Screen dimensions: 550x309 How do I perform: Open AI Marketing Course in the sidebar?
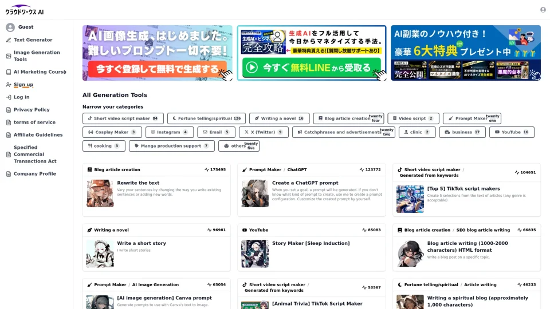pyautogui.click(x=40, y=72)
